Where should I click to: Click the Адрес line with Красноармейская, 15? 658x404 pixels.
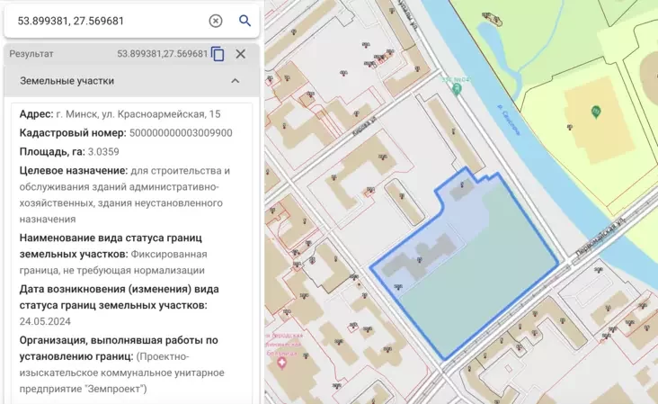click(x=120, y=114)
